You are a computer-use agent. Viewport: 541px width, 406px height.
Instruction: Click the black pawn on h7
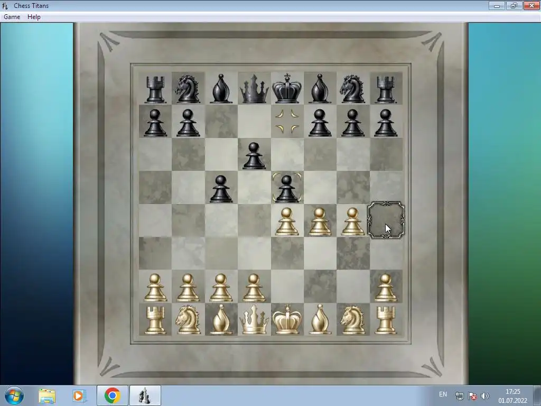(386, 123)
